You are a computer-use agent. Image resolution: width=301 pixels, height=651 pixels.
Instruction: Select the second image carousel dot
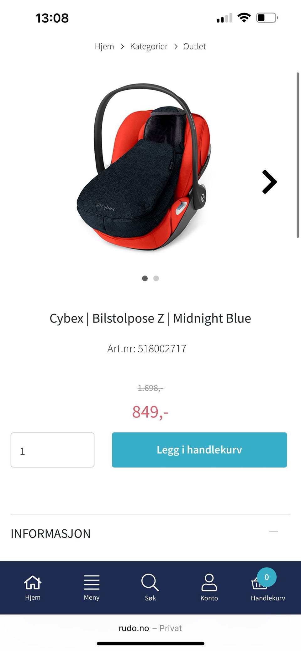156,278
